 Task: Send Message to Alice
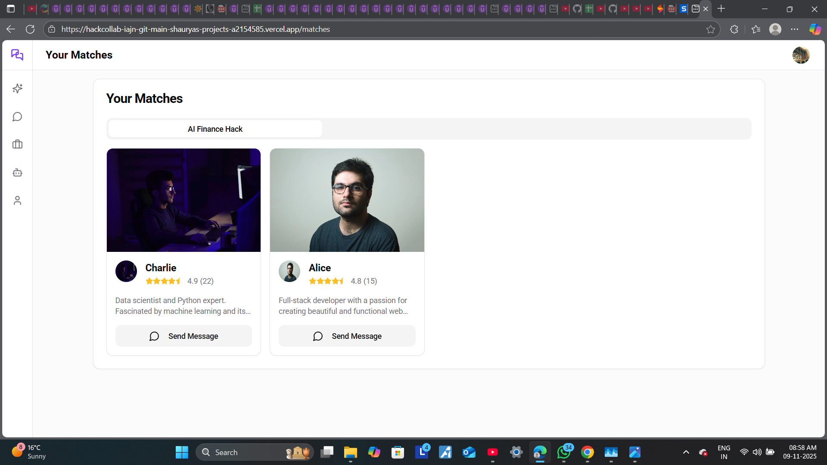(347, 336)
